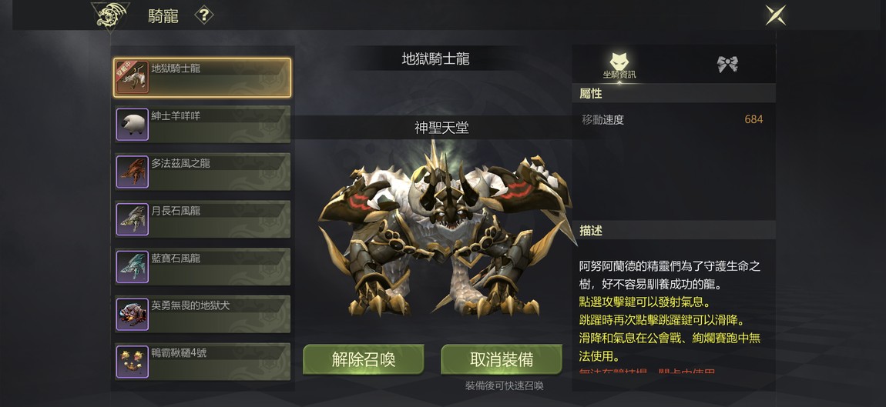This screenshot has width=886, height=407.
Task: Select the 英勇無畏的地獄犬 hound icon
Action: click(x=133, y=315)
